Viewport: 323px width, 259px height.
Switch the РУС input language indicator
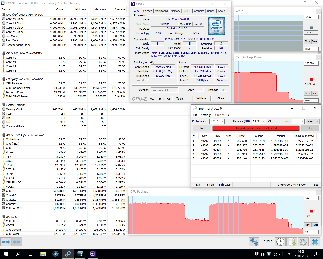tap(288, 254)
